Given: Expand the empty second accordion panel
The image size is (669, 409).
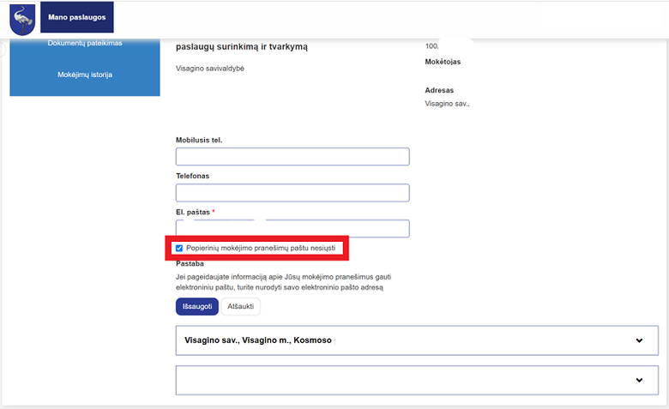Looking at the screenshot, I should [417, 380].
